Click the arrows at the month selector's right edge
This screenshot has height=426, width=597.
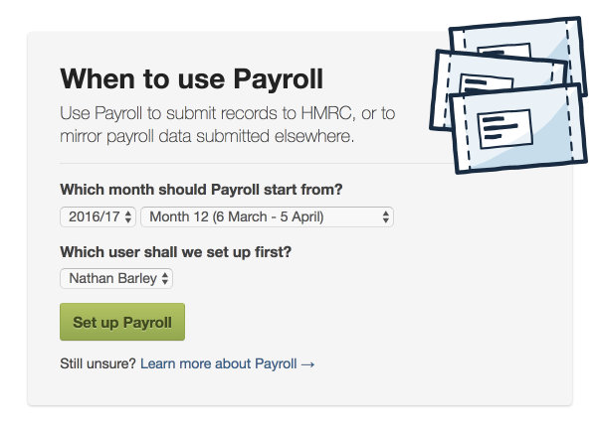385,216
